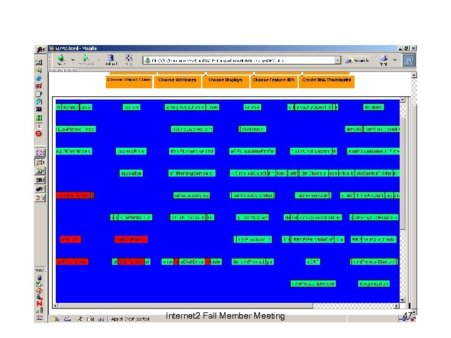The height and width of the screenshot is (338, 451).
Task: Click the cimPhysicalMemory node
Action: [373, 262]
